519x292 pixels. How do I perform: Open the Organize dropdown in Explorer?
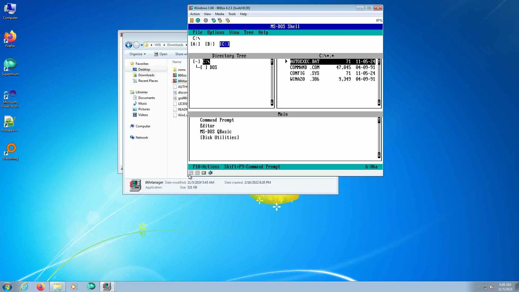coord(137,54)
